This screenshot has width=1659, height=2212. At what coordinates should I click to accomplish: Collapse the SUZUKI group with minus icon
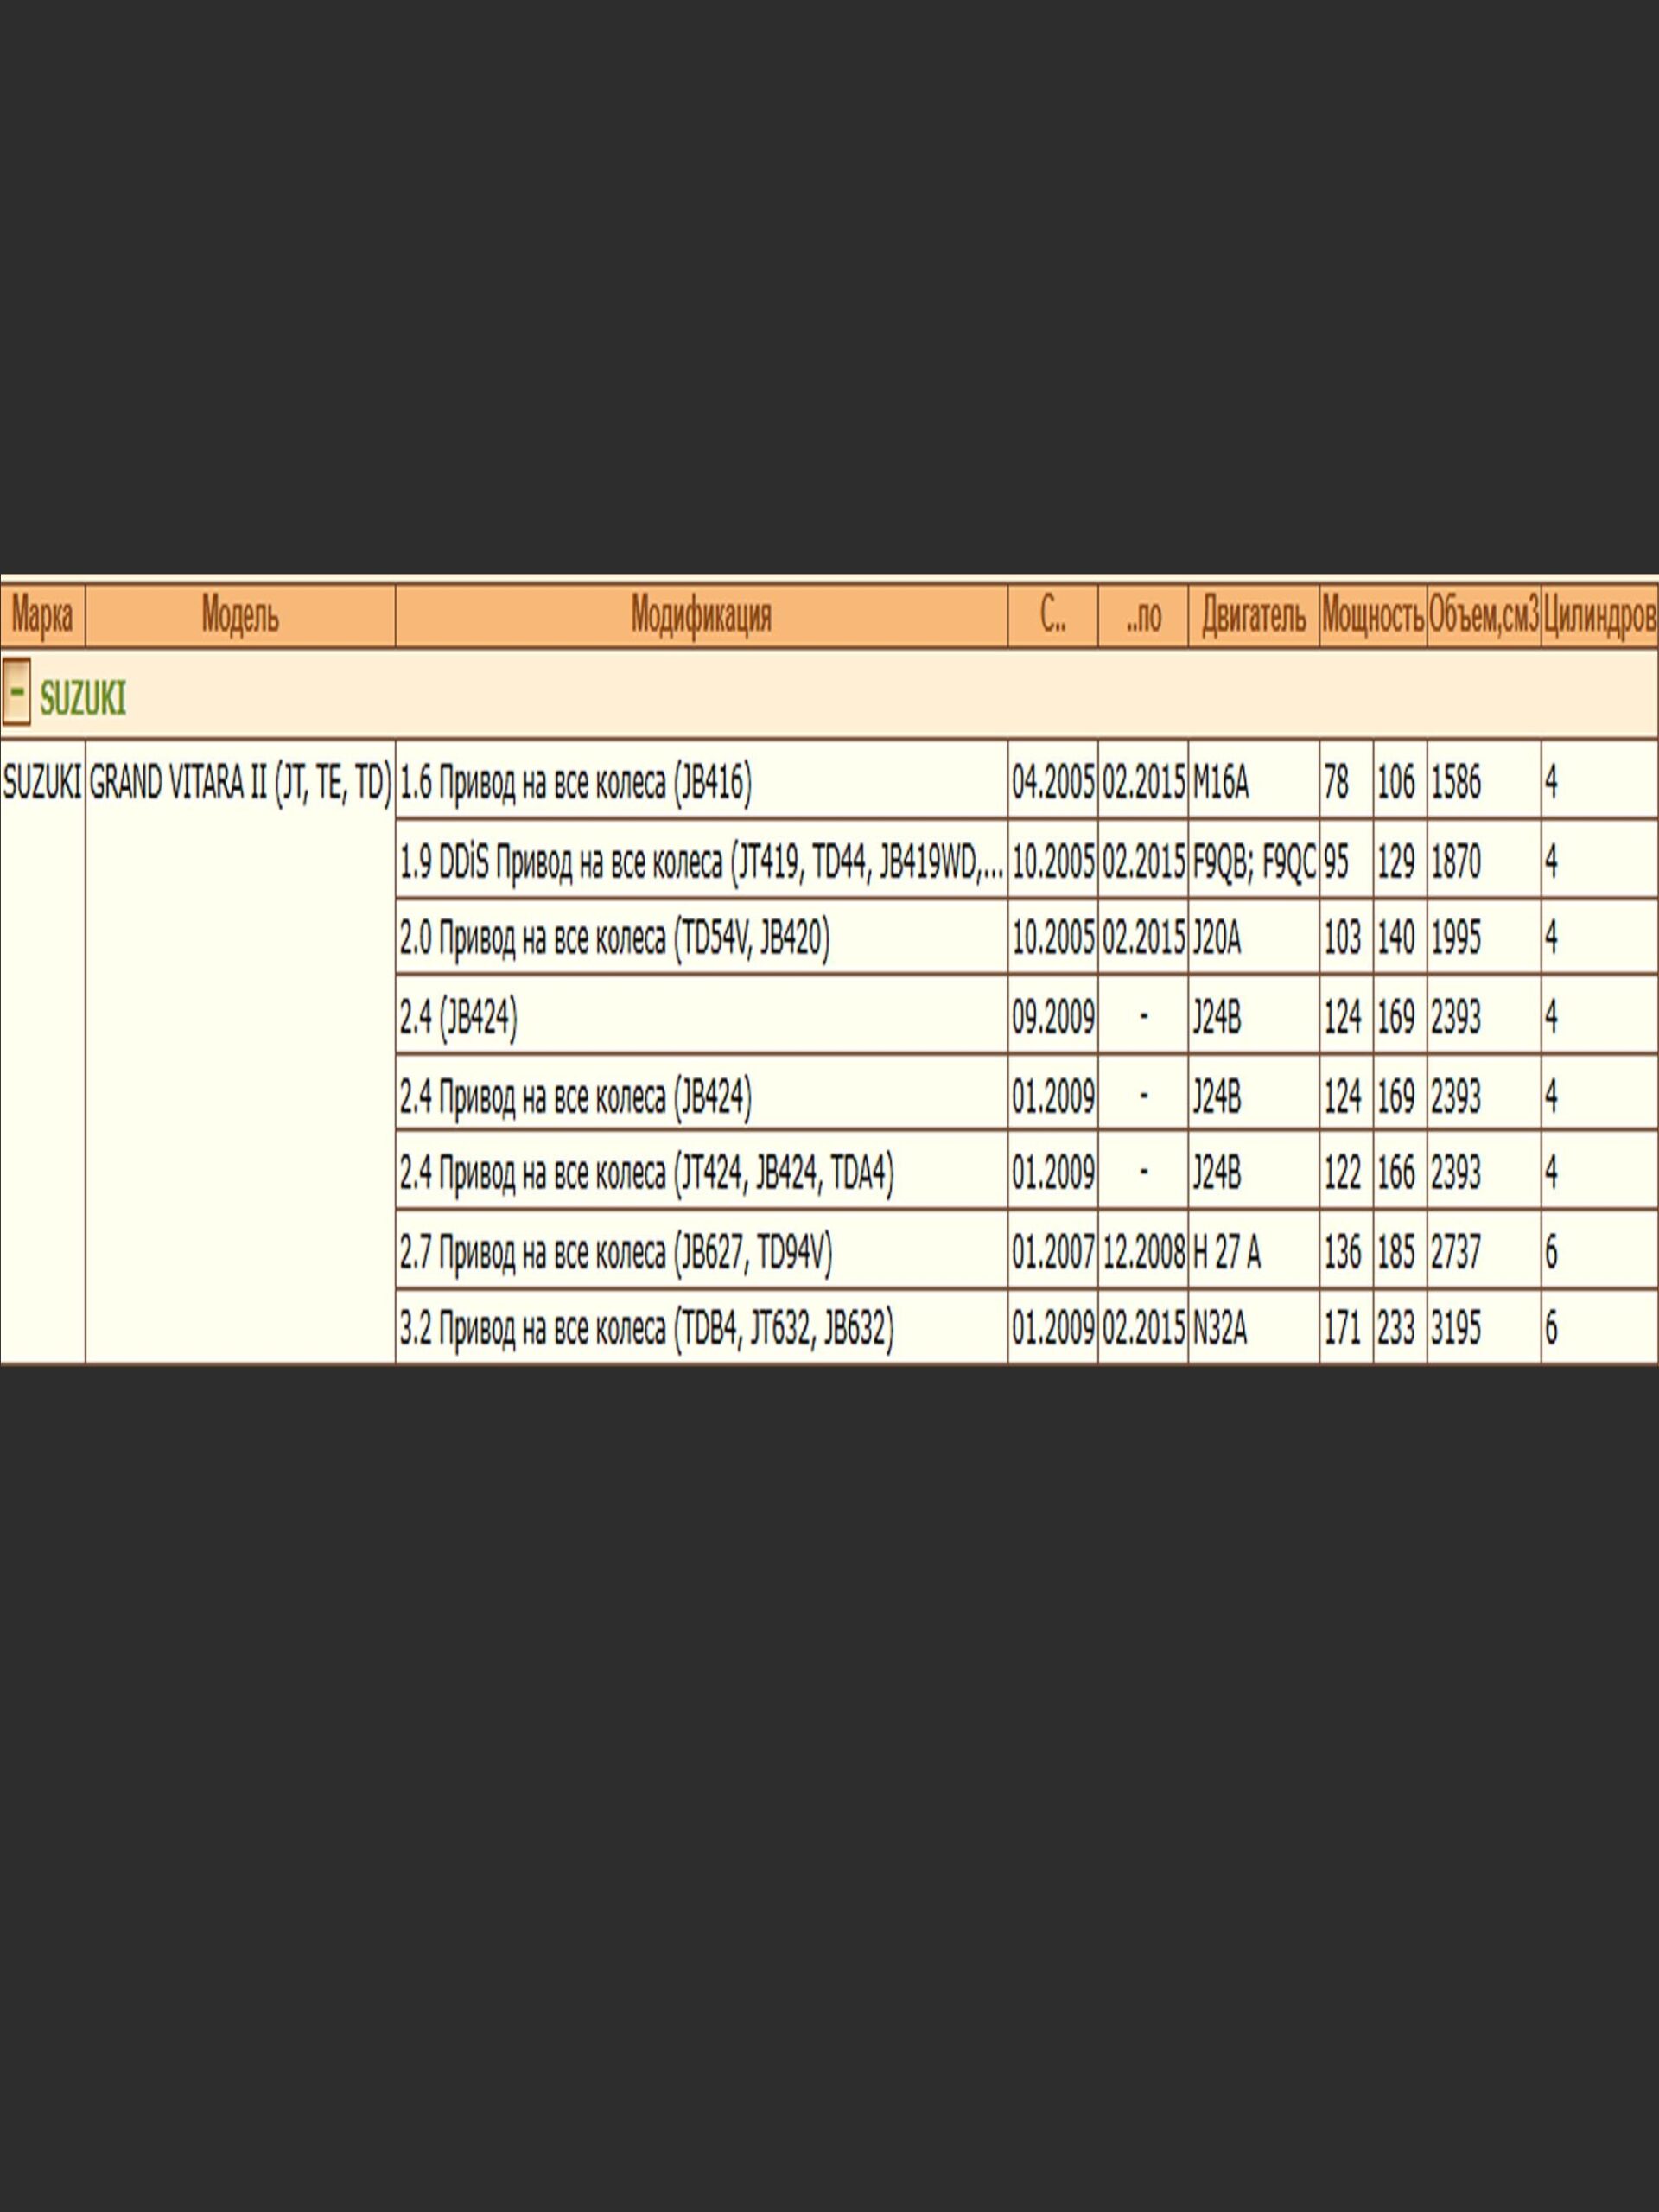[16, 691]
